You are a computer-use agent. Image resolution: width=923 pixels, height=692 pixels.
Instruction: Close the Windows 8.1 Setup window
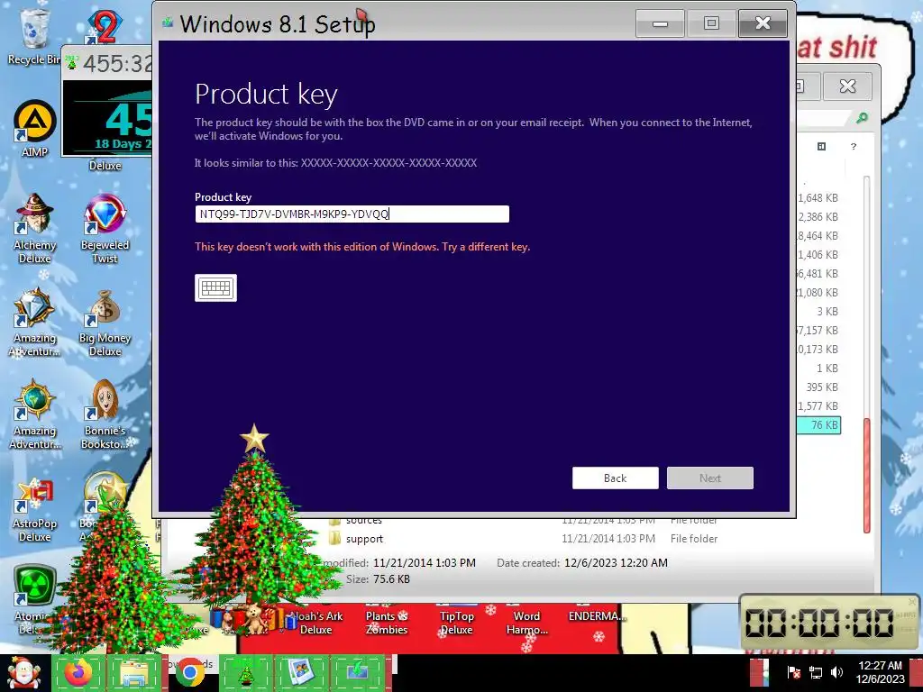(x=763, y=23)
